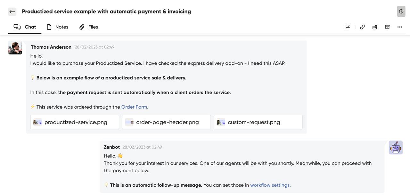Click the Thomas Anderson sender name

click(51, 47)
